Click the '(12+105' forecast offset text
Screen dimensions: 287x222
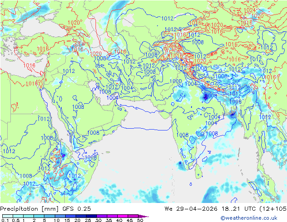click(x=273, y=209)
